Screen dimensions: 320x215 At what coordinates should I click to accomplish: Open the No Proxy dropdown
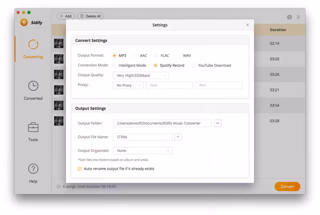tap(128, 85)
